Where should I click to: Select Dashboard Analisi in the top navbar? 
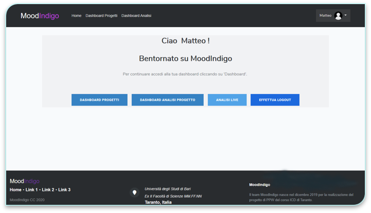click(x=136, y=16)
